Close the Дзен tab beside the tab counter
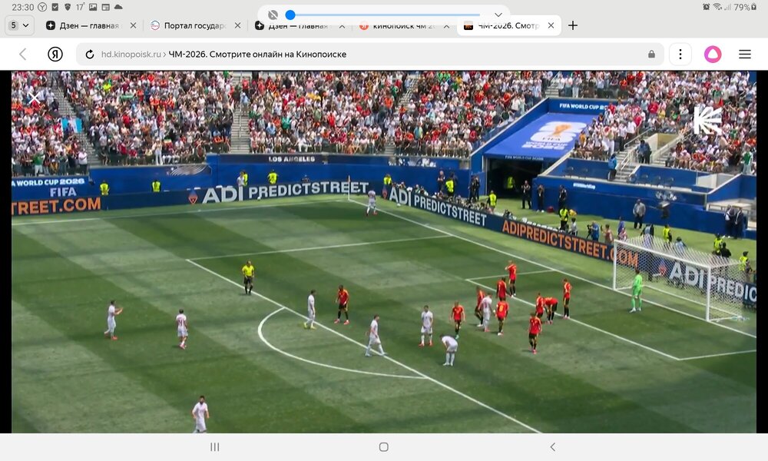 pyautogui.click(x=133, y=25)
